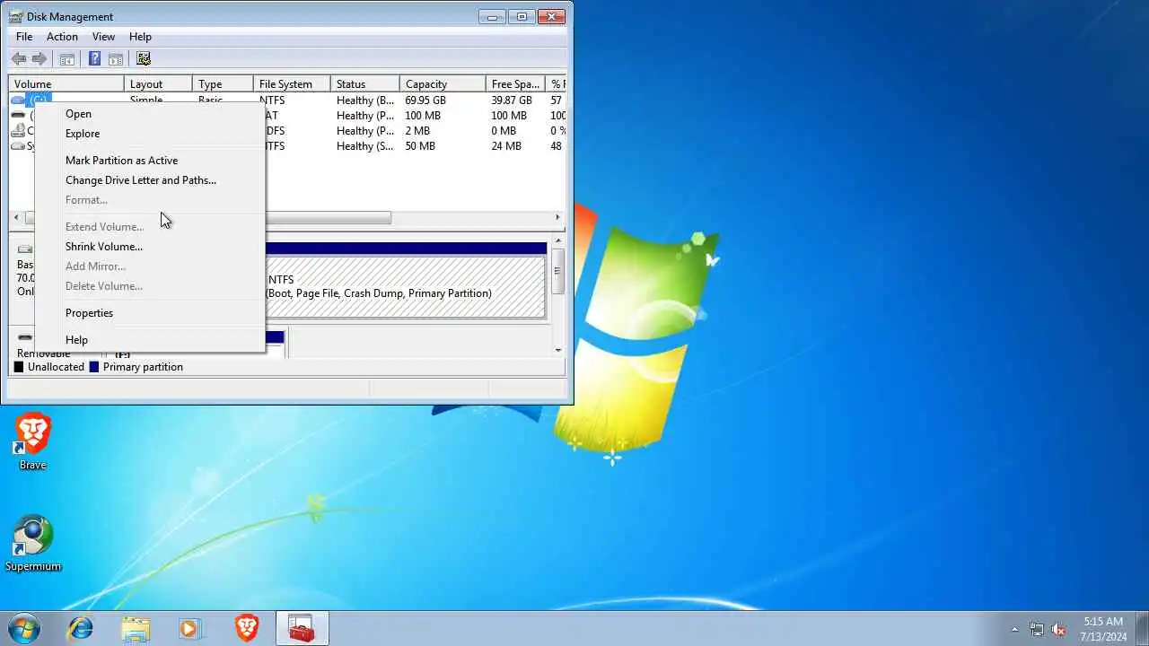Image resolution: width=1149 pixels, height=646 pixels.
Task: Click the Healthy (S... status cell
Action: [365, 146]
